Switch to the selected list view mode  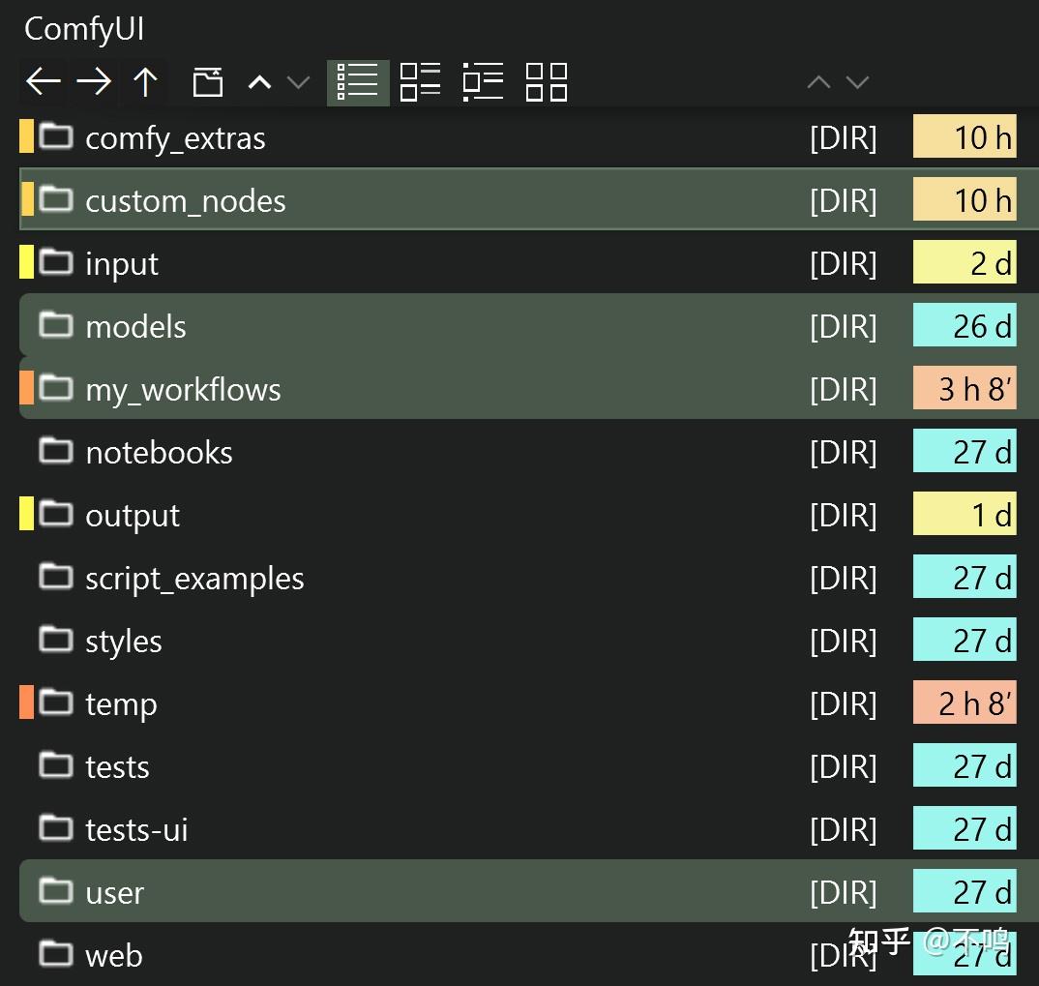[358, 82]
